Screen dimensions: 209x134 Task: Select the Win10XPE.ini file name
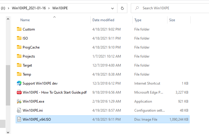tap(33, 110)
